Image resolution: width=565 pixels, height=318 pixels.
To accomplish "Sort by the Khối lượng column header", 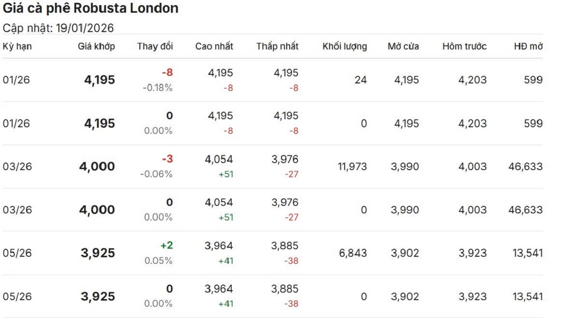I will click(x=345, y=46).
